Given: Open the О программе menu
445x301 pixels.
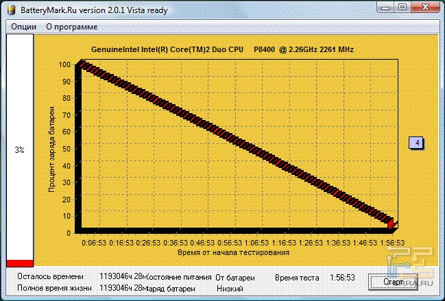Looking at the screenshot, I should pos(72,27).
